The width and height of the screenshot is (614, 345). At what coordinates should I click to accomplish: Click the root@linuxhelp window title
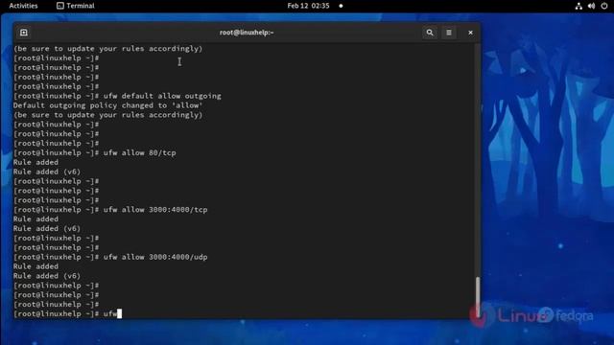click(247, 33)
